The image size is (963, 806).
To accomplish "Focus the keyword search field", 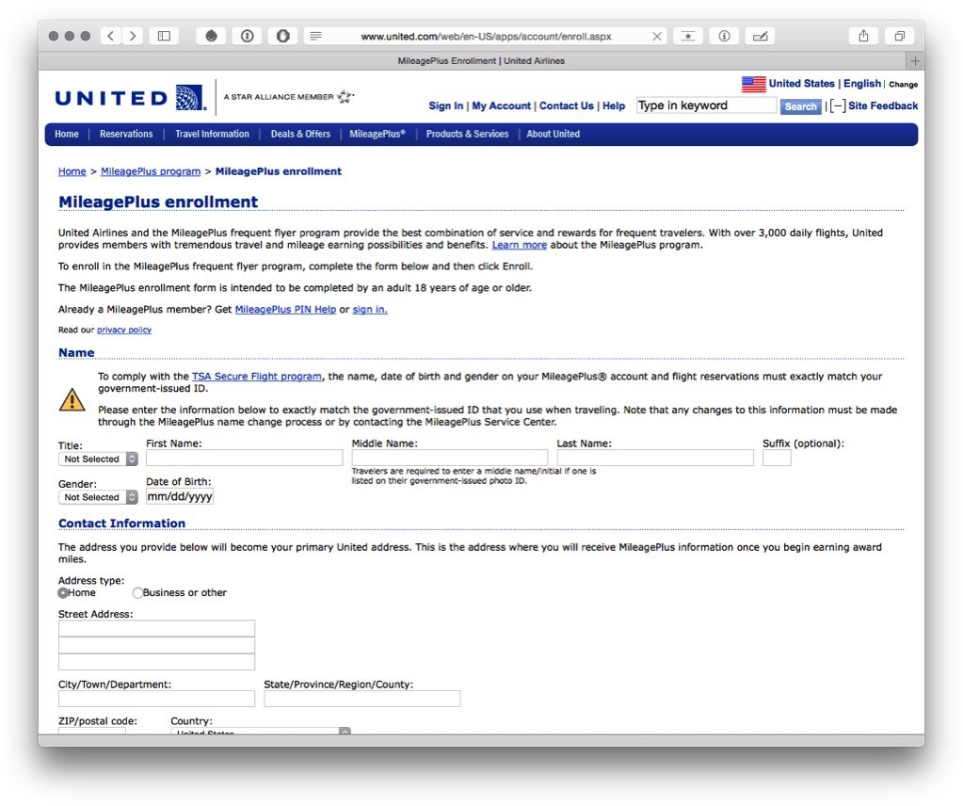I will 706,105.
